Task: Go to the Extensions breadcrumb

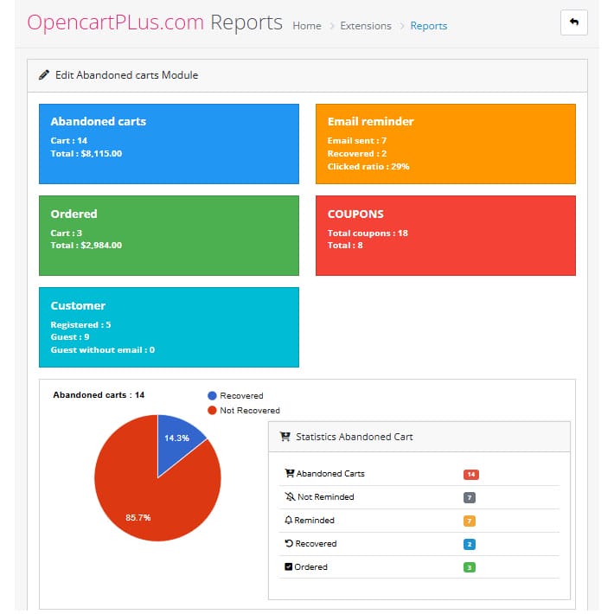Action: (366, 26)
